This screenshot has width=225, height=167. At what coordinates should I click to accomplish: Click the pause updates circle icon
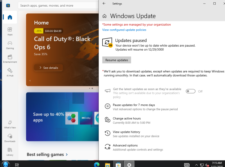coord(107,106)
